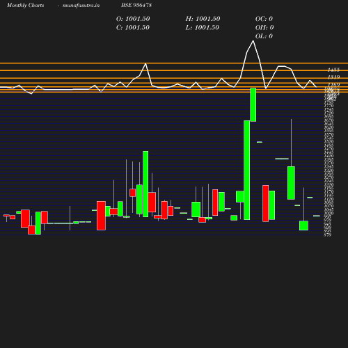Click the close price "C: 1001.50"
This screenshot has width=348, height=348.
pyautogui.click(x=133, y=27)
